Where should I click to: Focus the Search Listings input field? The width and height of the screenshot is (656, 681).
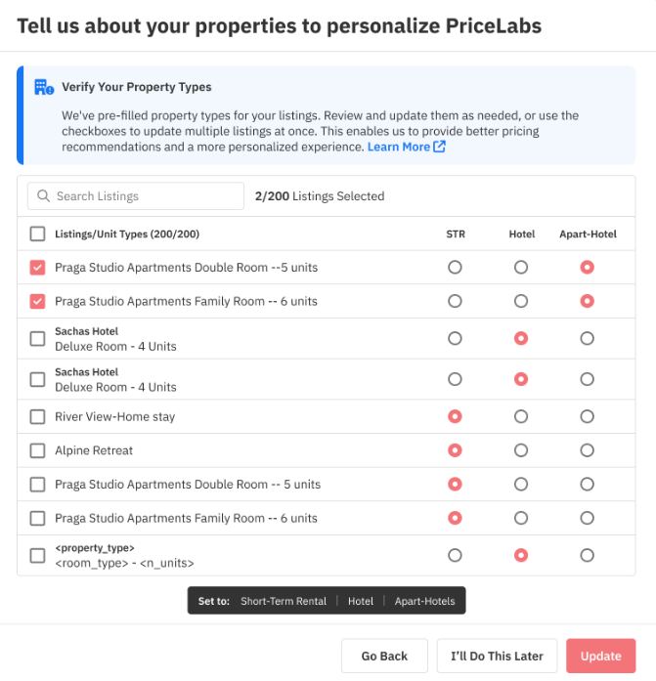(x=136, y=195)
